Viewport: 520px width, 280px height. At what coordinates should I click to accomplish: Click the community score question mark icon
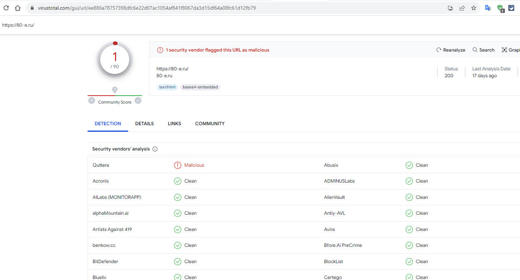tap(115, 90)
